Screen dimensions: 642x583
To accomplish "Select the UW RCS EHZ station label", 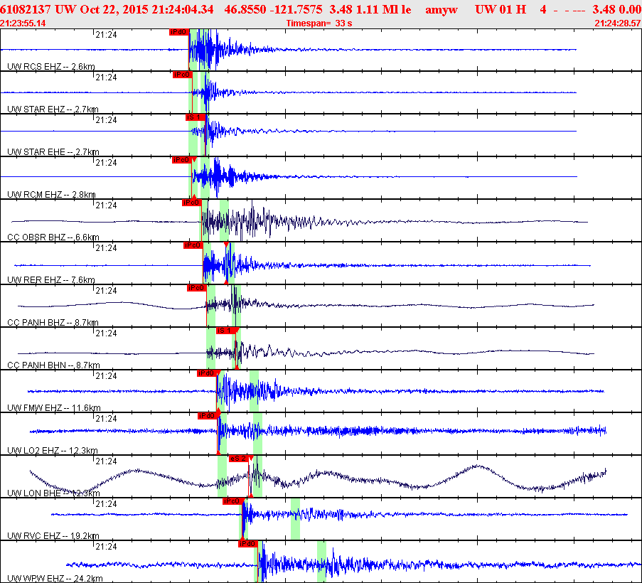I will coord(50,67).
